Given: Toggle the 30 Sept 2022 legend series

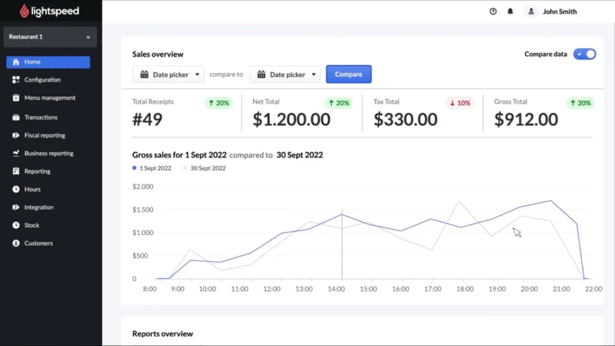Looking at the screenshot, I should 204,168.
